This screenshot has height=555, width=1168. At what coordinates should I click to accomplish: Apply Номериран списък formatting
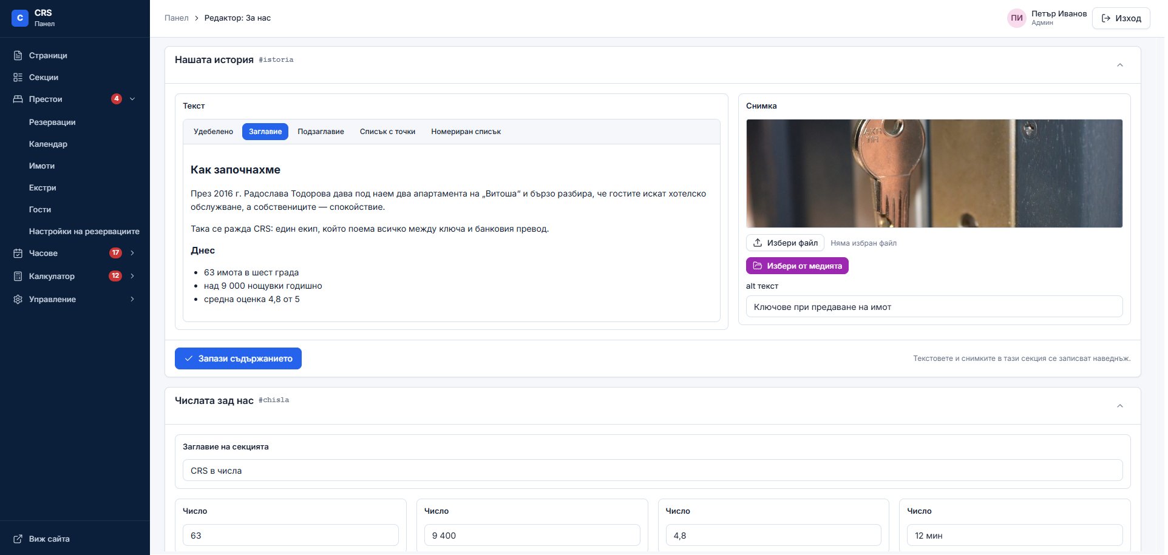coord(466,132)
